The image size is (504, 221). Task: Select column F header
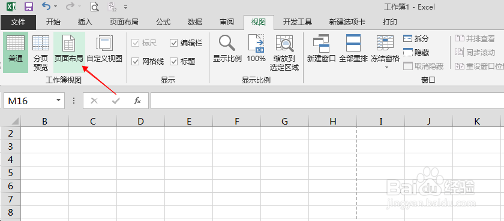236,121
